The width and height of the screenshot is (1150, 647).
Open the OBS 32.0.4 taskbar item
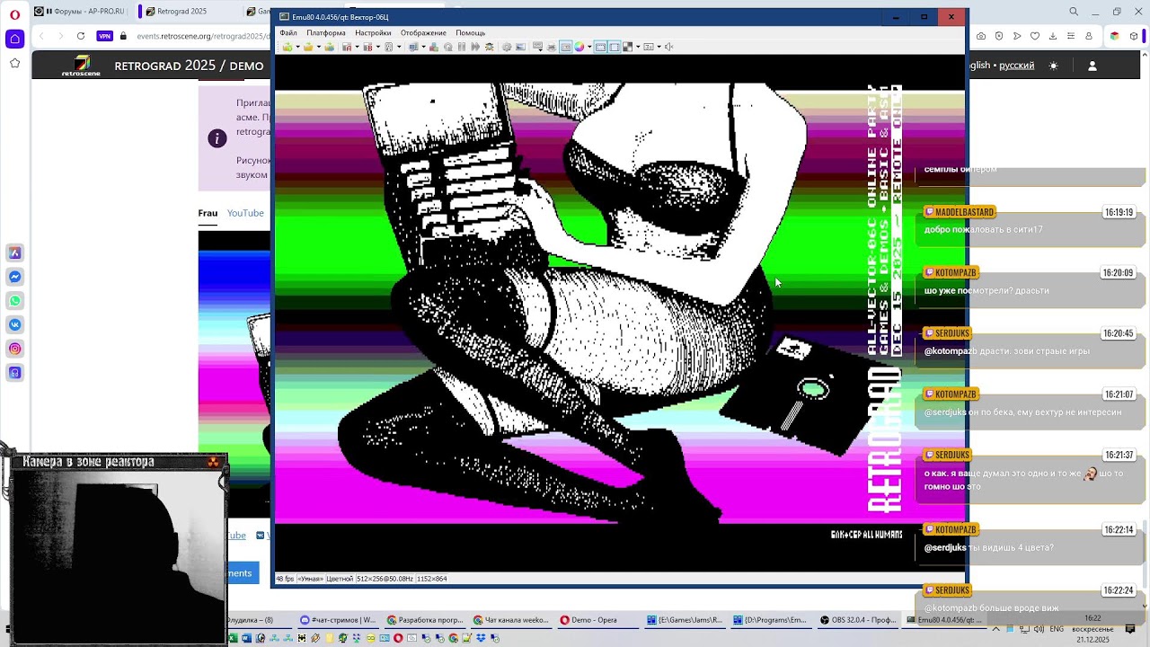(858, 620)
